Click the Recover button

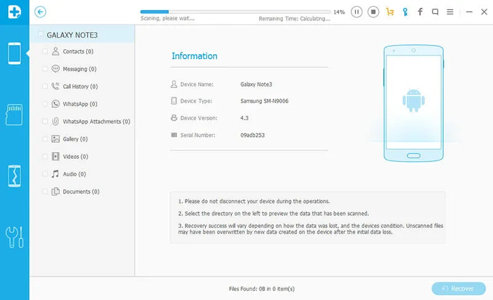pos(457,288)
